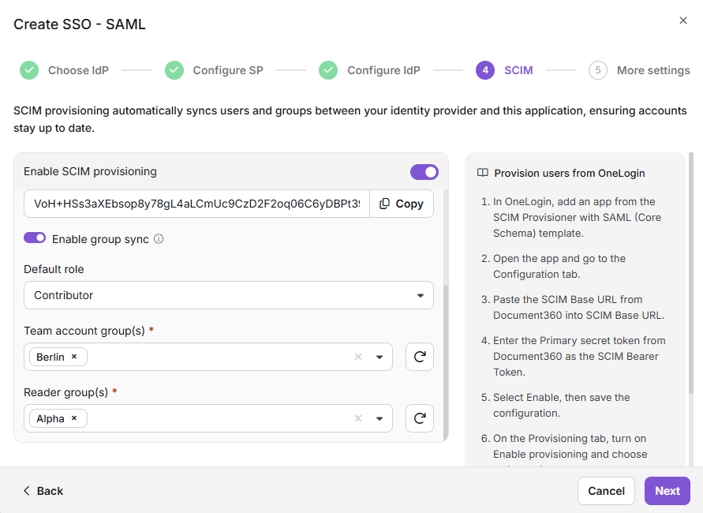This screenshot has width=703, height=513.
Task: Copy the secret token
Action: coord(402,204)
